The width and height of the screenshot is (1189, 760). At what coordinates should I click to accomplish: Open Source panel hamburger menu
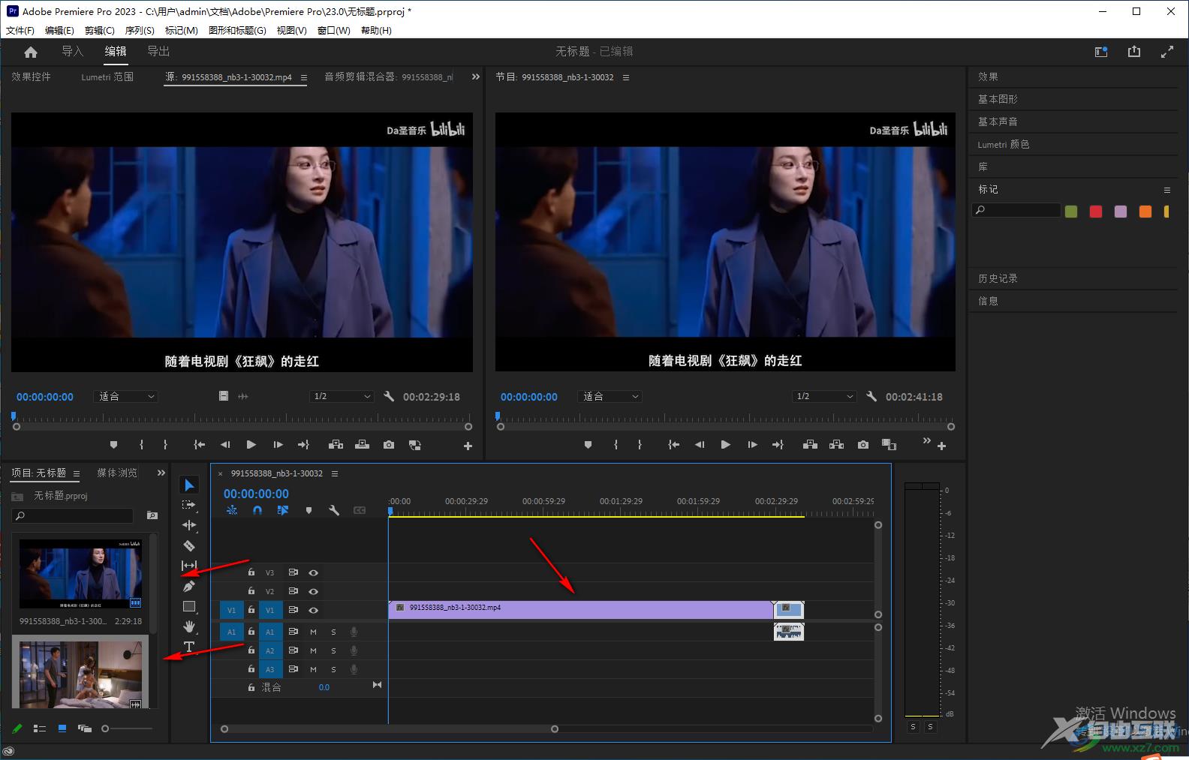pyautogui.click(x=304, y=77)
